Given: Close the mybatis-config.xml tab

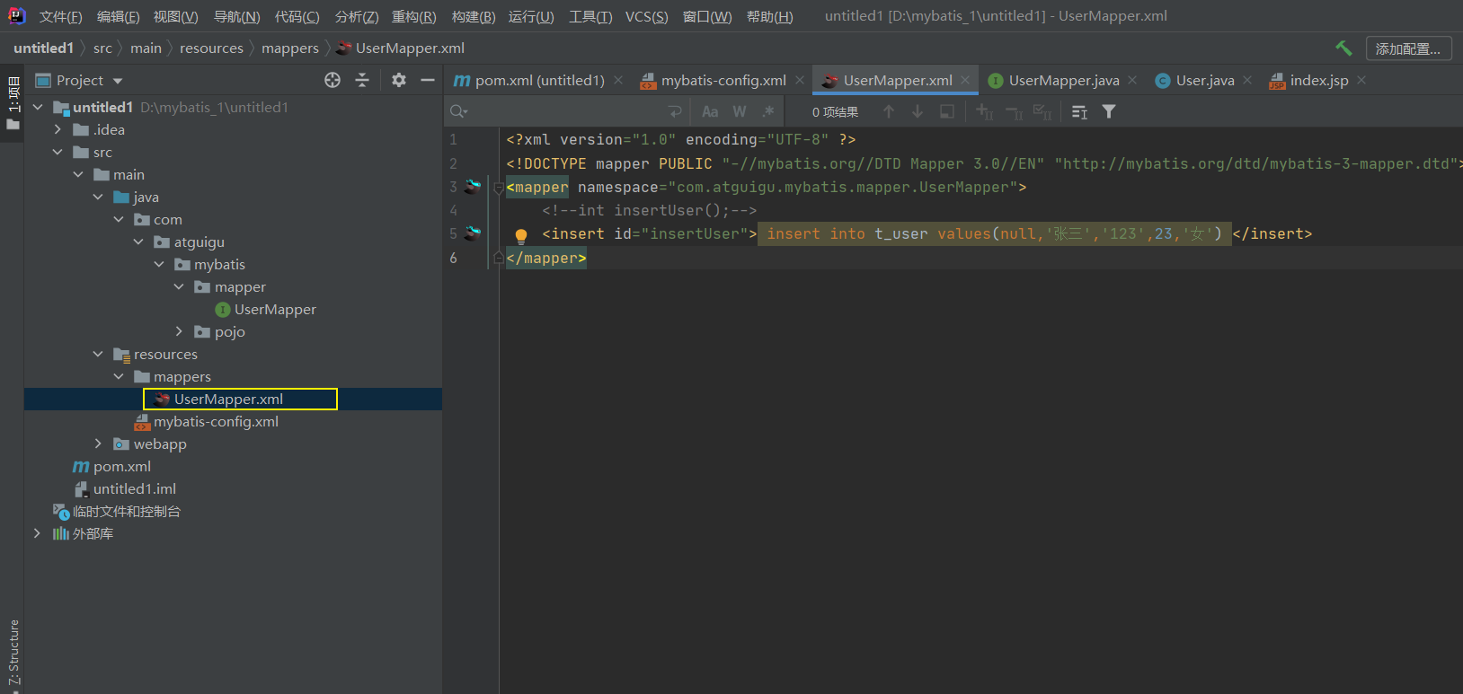Looking at the screenshot, I should pyautogui.click(x=800, y=80).
